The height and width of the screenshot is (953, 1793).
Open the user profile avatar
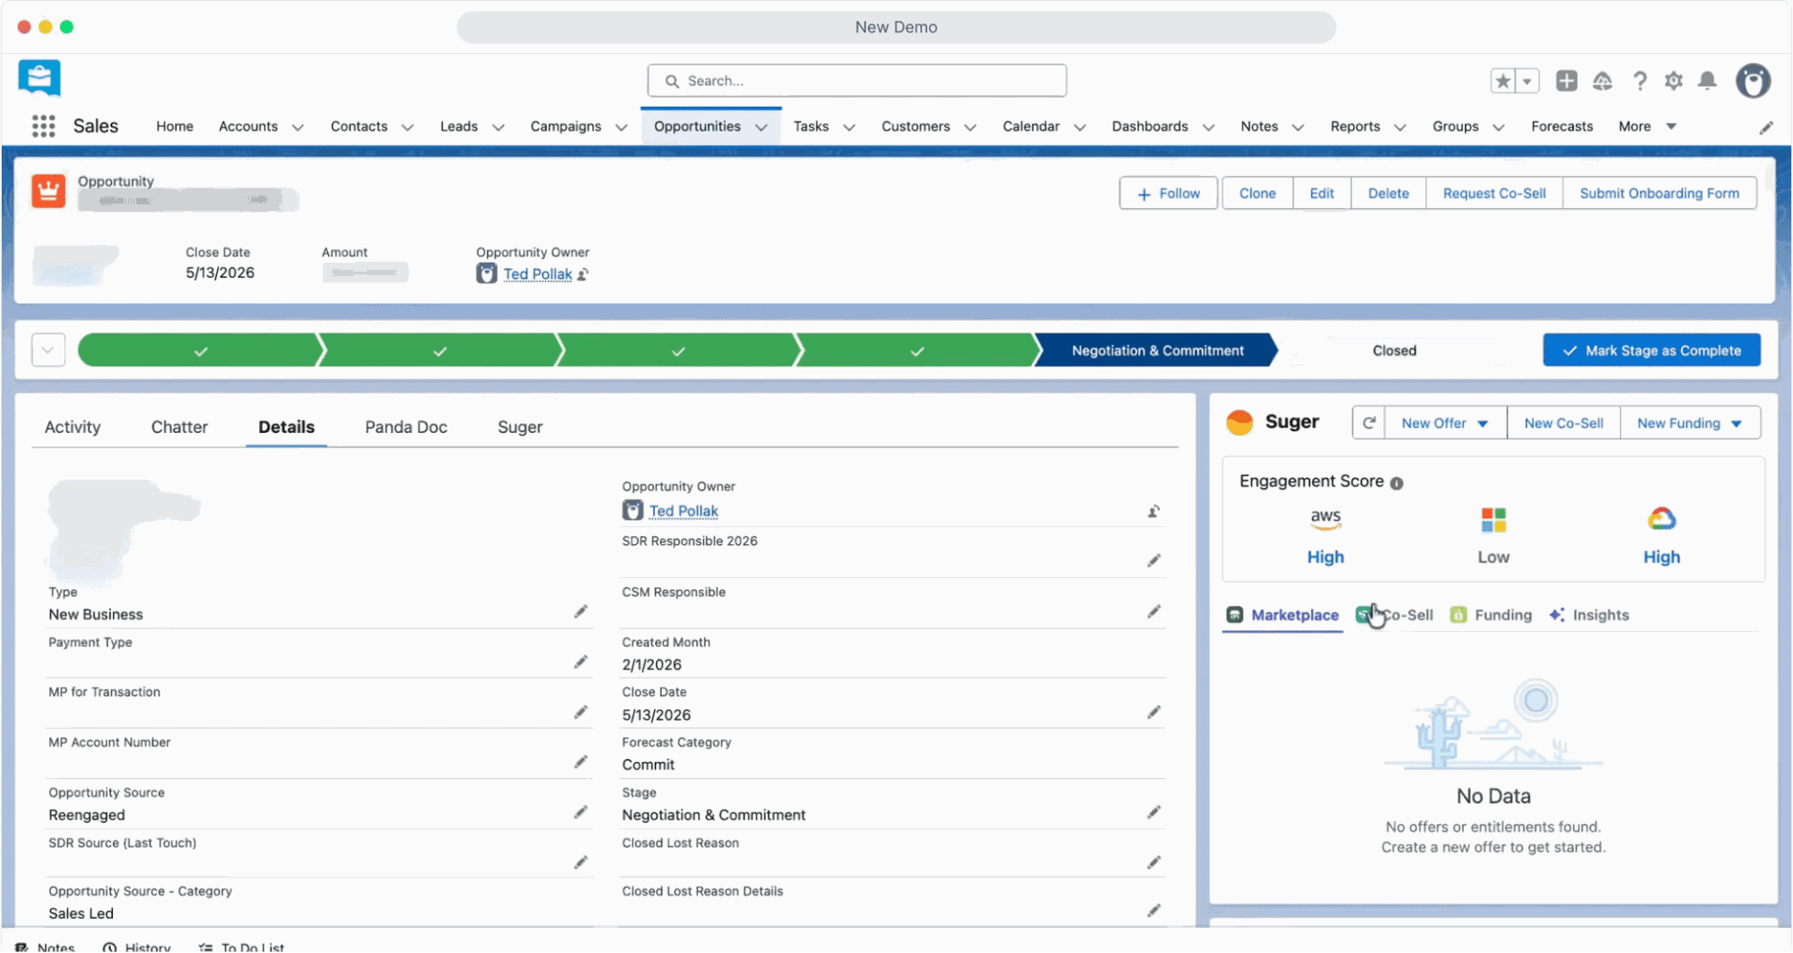pyautogui.click(x=1753, y=82)
